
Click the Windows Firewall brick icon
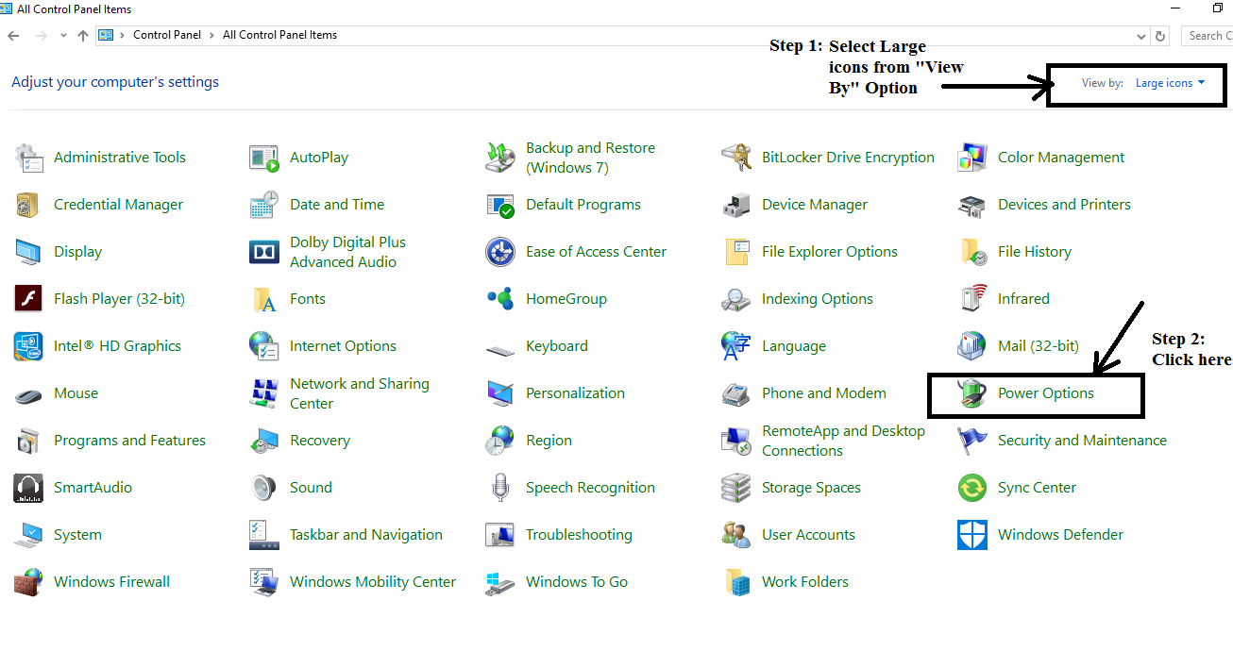(x=28, y=582)
